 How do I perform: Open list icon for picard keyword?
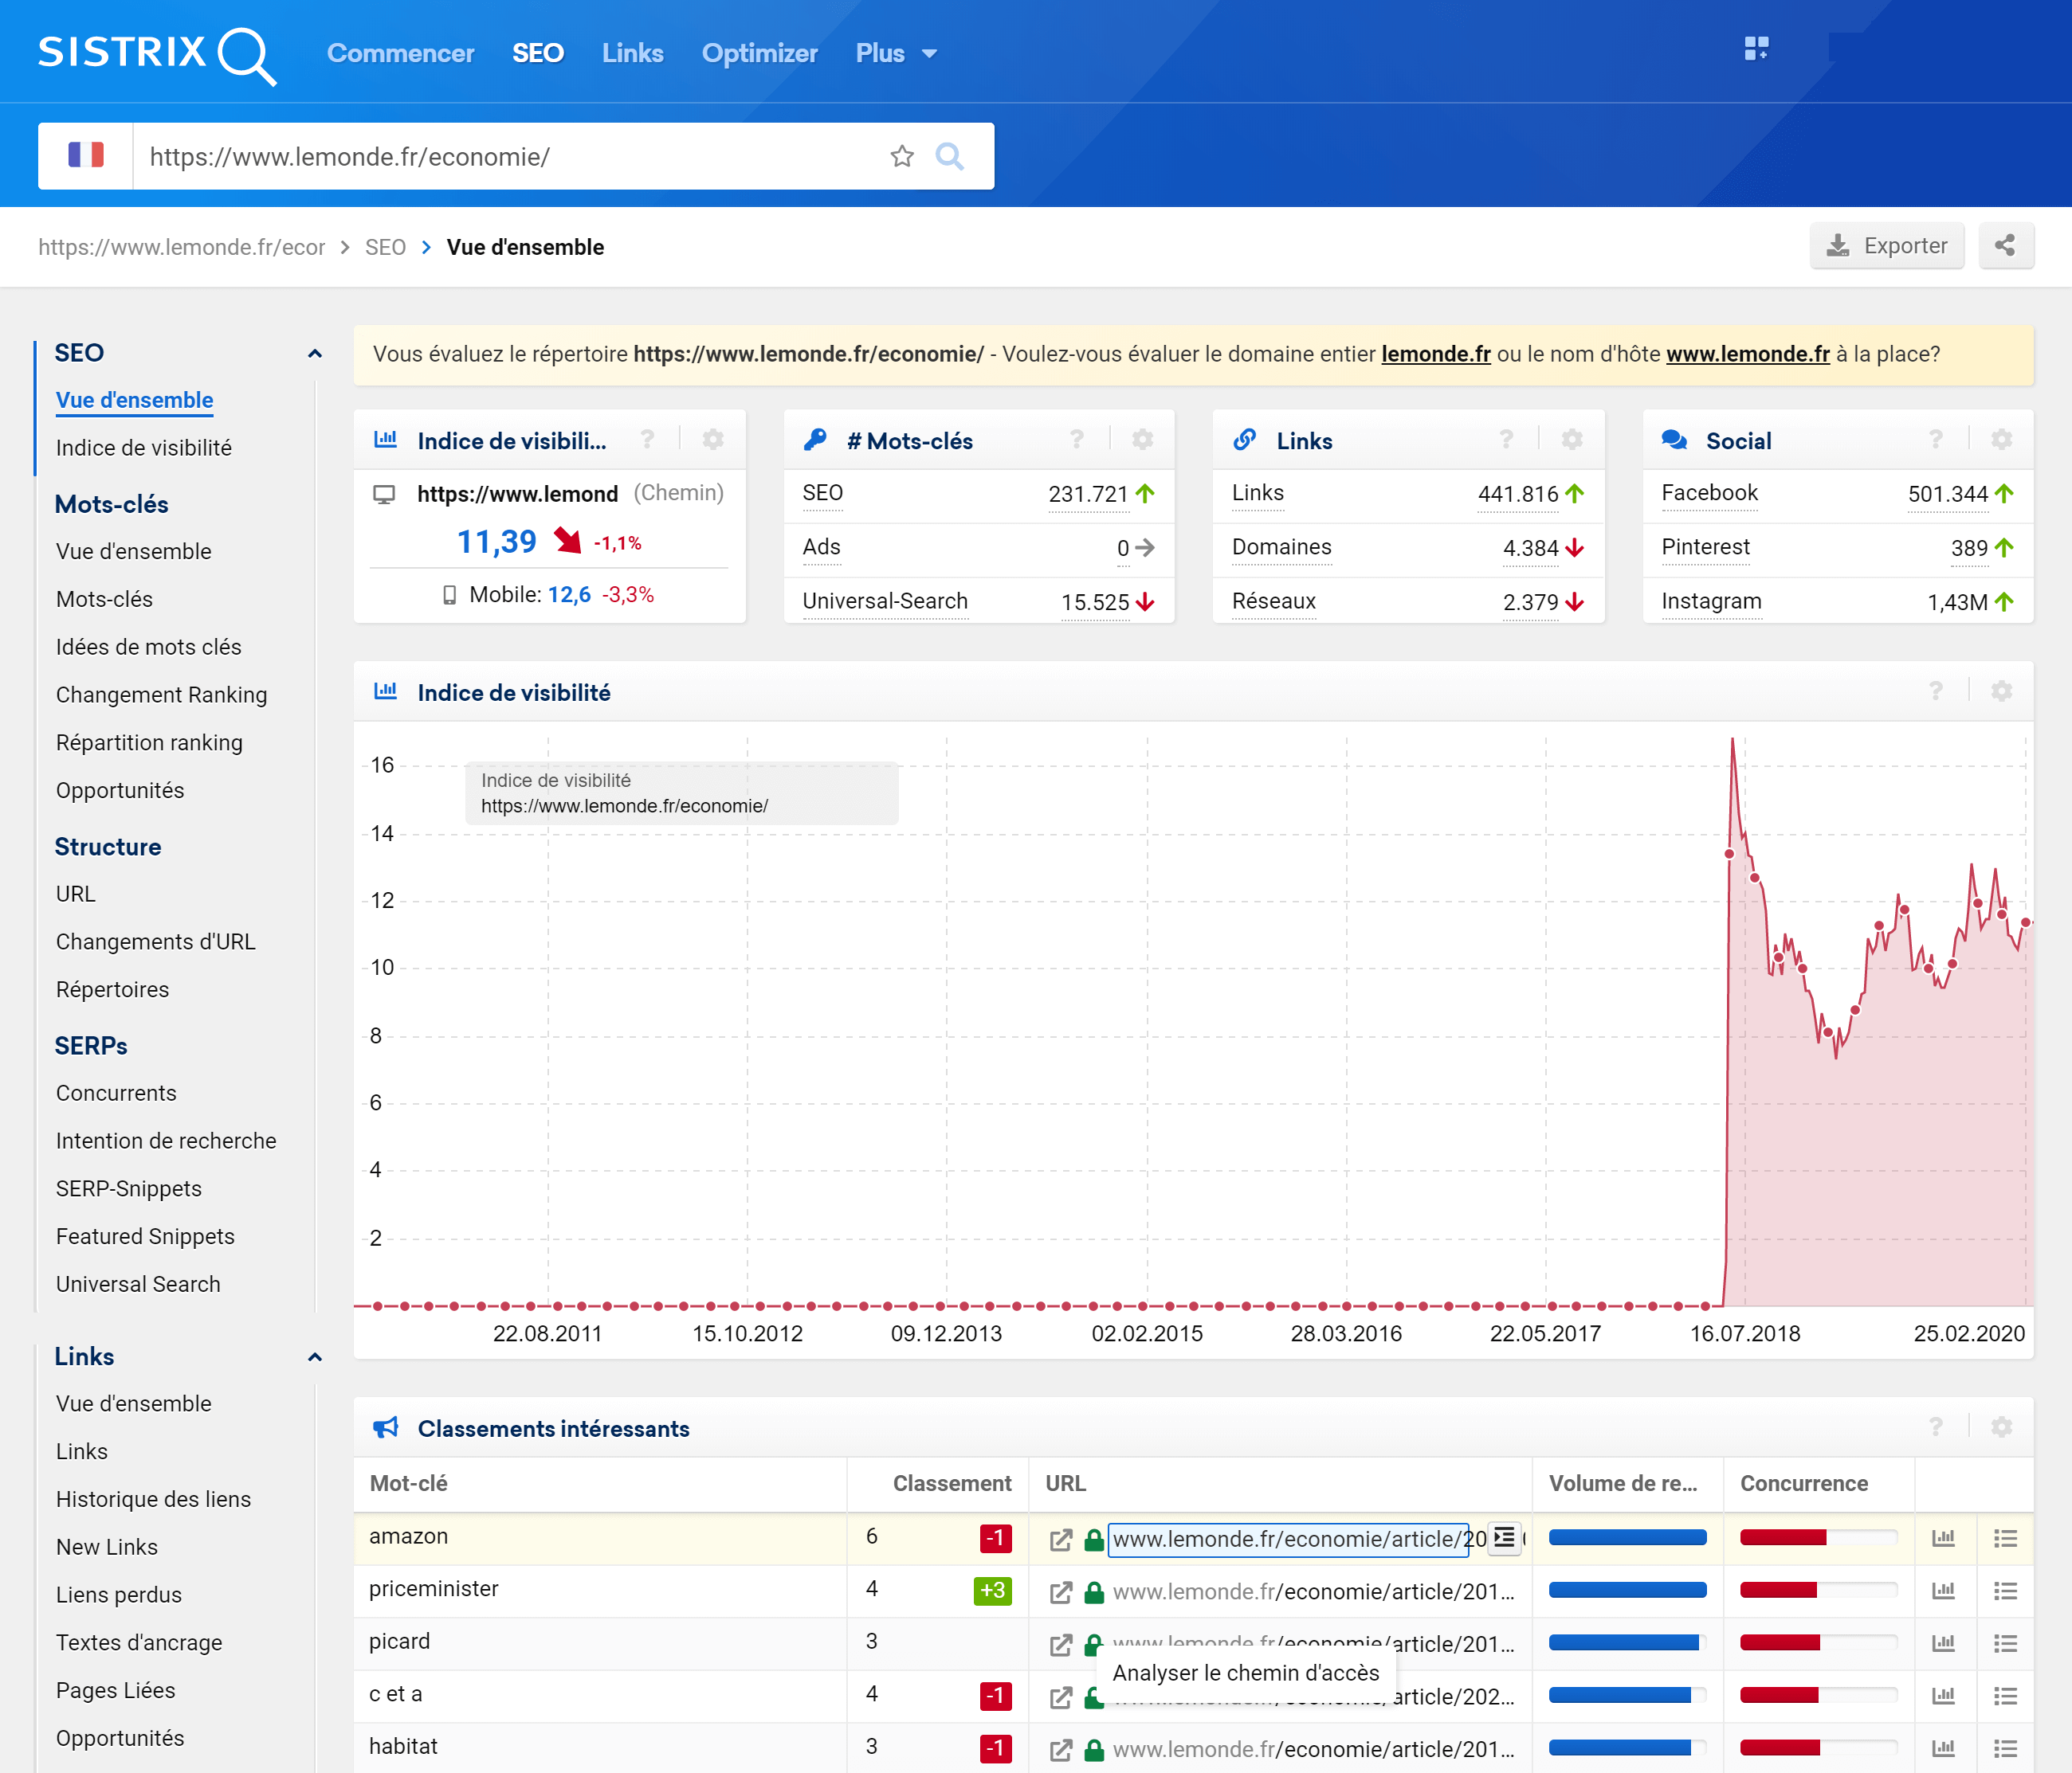pos(2005,1643)
